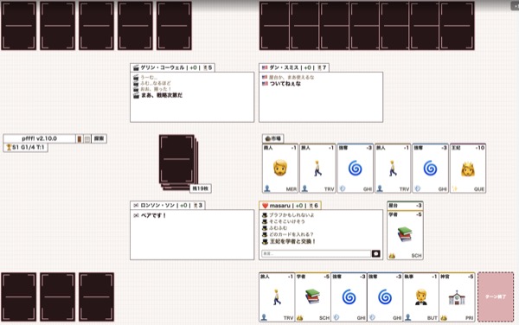Click the message ついてねぇな
Screen dimensions: 519x325
[x=285, y=84]
